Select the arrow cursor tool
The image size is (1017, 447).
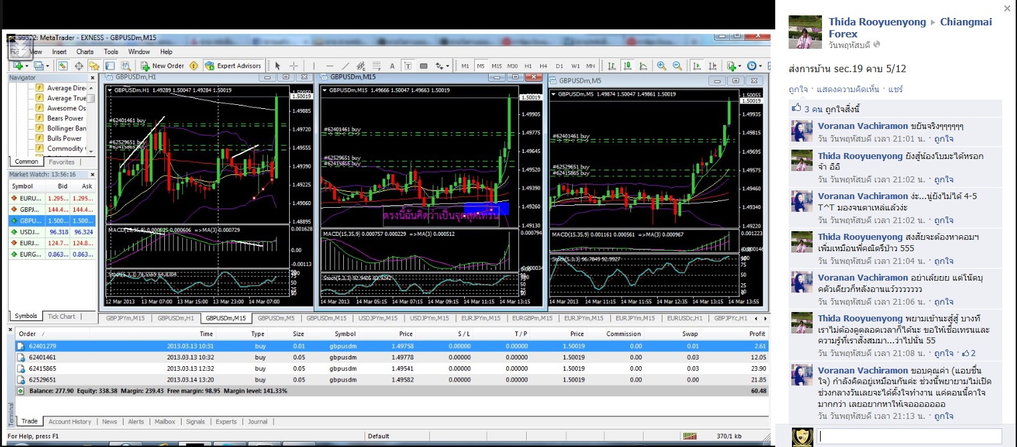278,65
